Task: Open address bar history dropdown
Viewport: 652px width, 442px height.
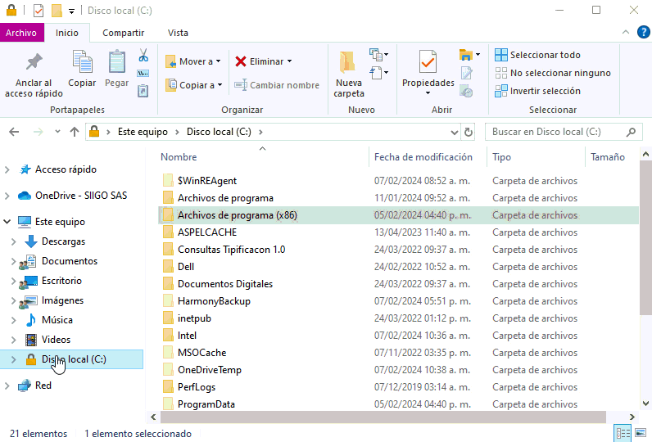Action: click(455, 133)
